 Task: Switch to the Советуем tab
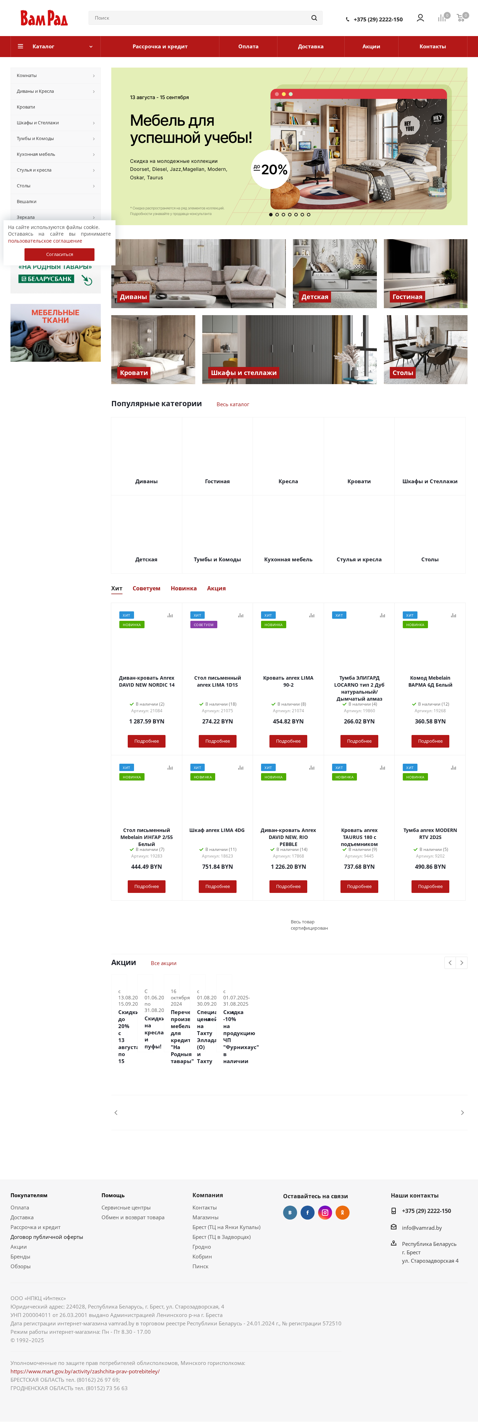146,589
